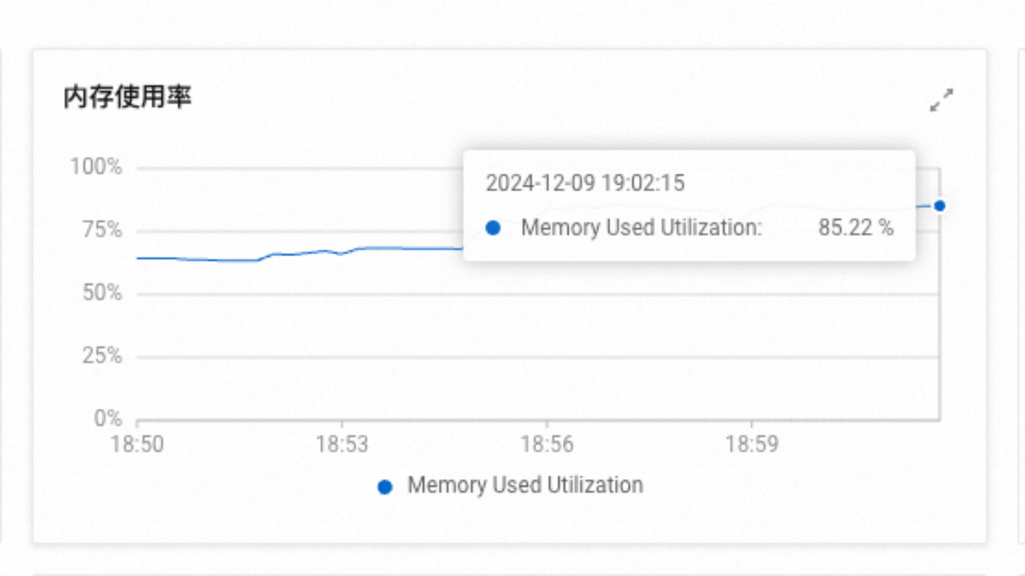Expand the 内存使用率 chart to fullscreen
The height and width of the screenshot is (576, 1025).
(x=942, y=100)
